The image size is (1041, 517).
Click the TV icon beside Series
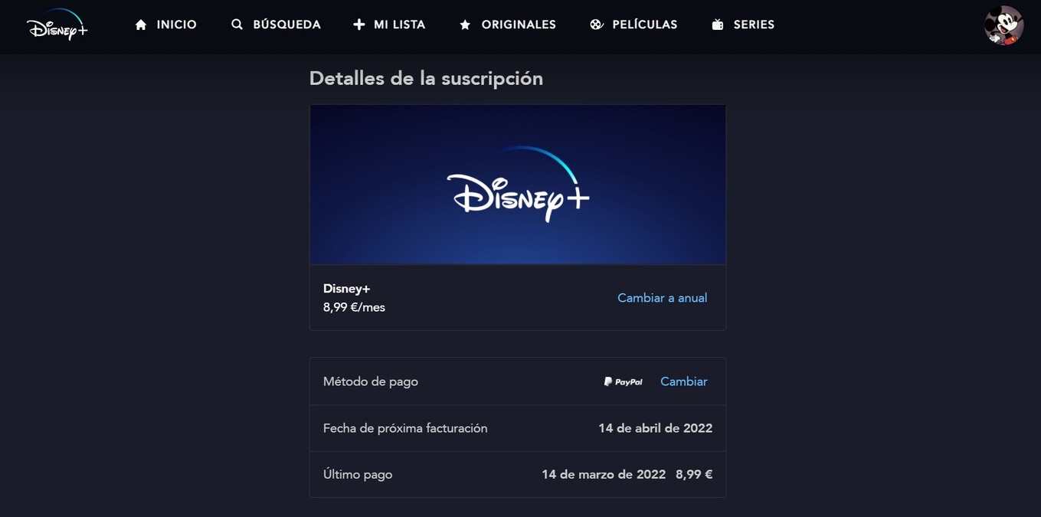(x=717, y=25)
